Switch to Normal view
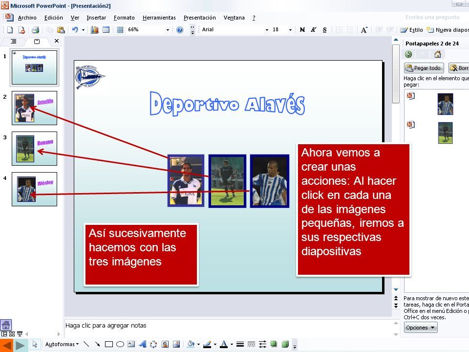 [x=4, y=334]
